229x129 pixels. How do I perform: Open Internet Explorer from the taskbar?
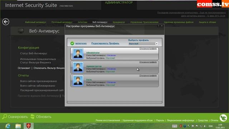[x=8, y=126]
